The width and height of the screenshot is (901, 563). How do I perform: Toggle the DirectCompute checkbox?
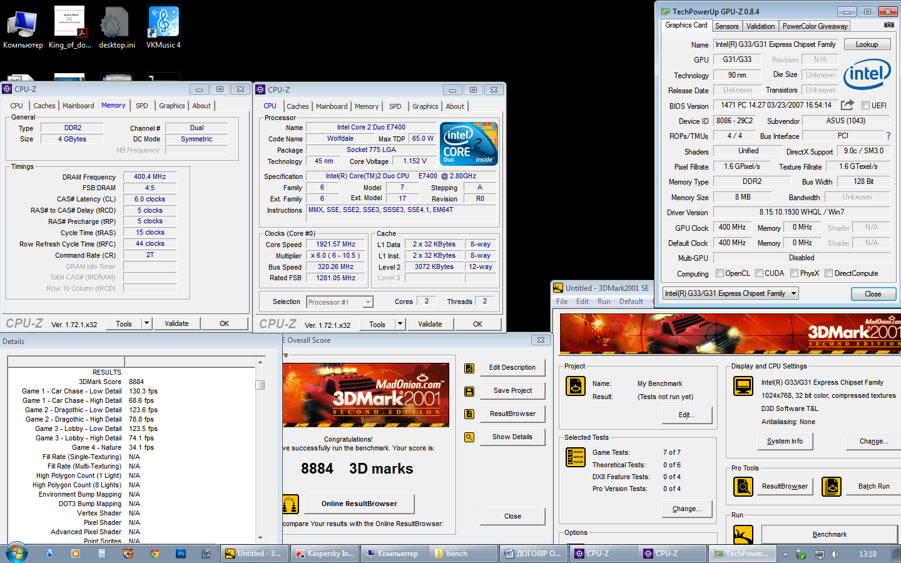[x=829, y=273]
